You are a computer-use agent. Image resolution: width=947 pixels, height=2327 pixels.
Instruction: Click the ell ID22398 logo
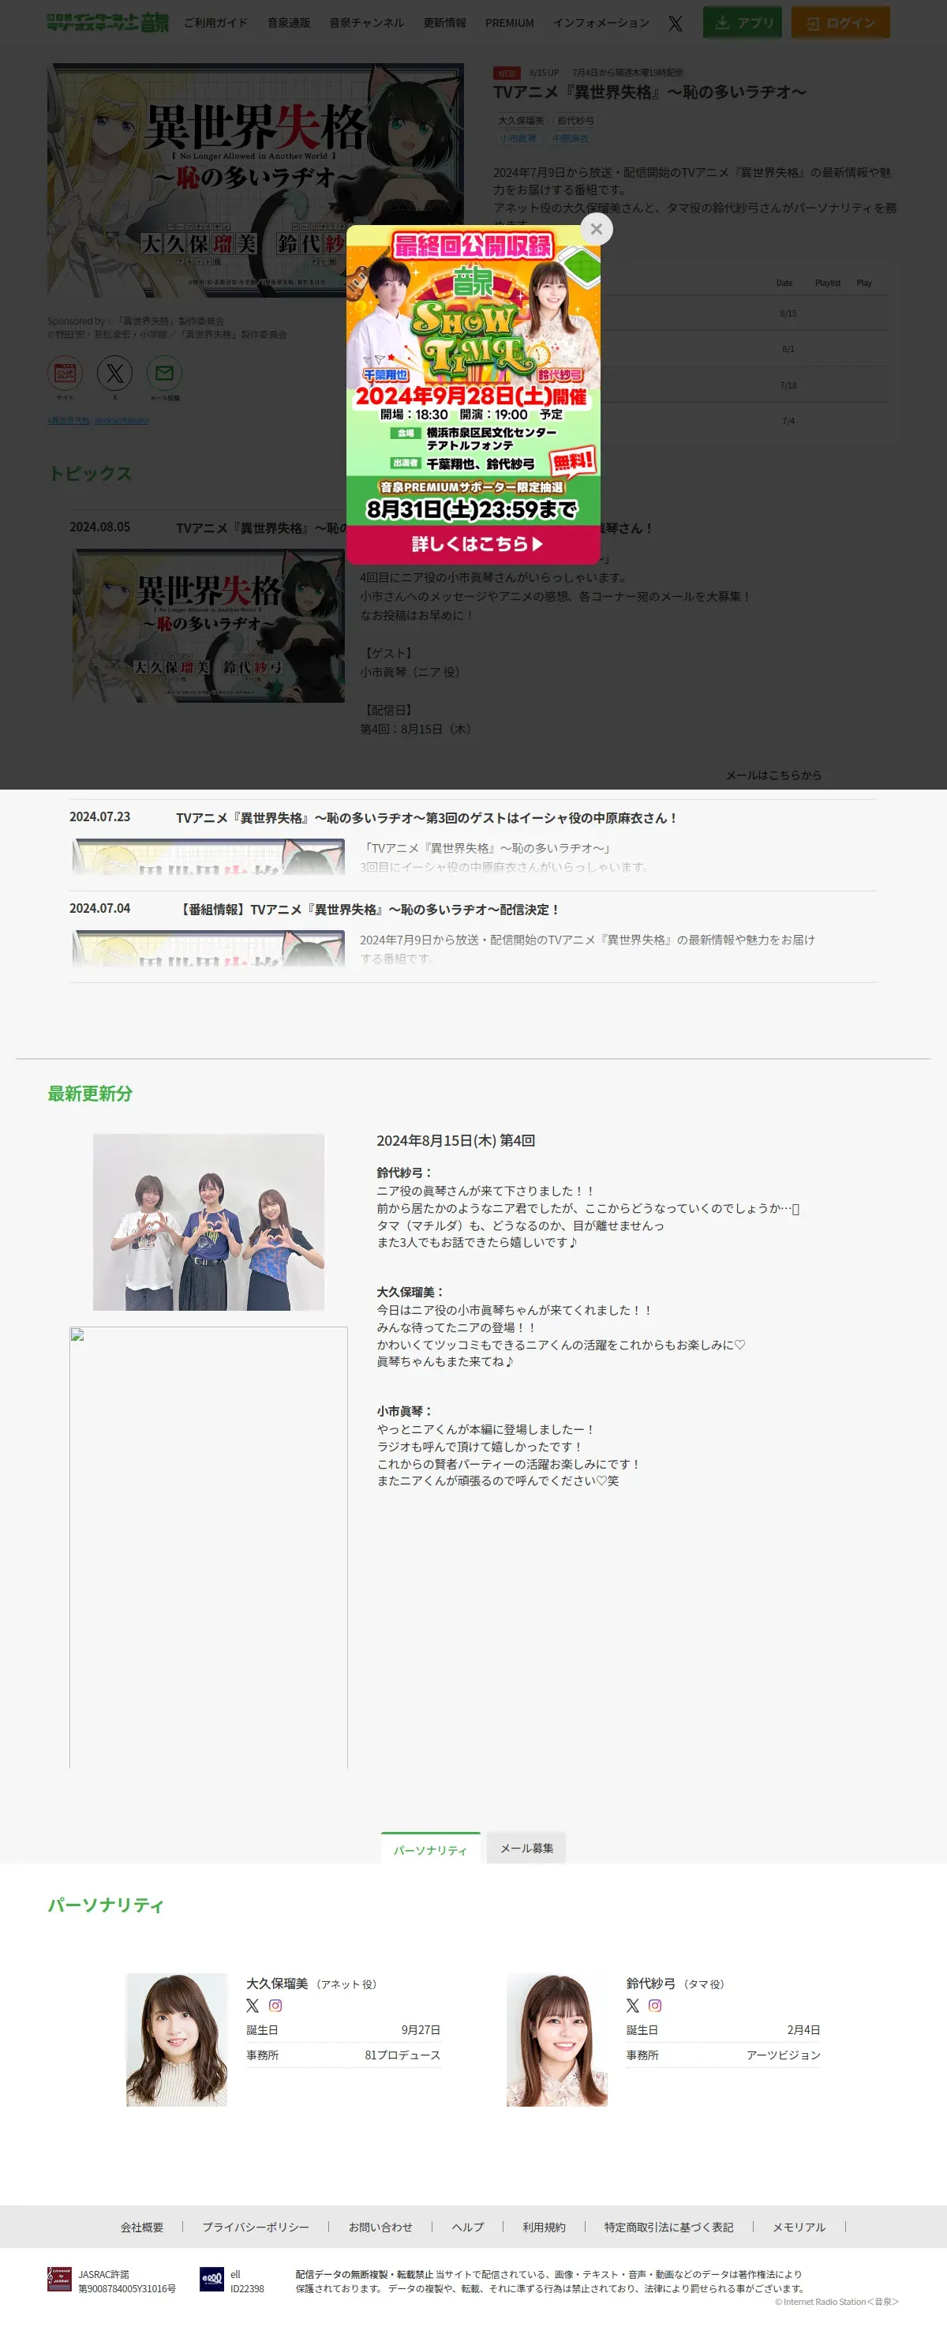[x=211, y=2279]
